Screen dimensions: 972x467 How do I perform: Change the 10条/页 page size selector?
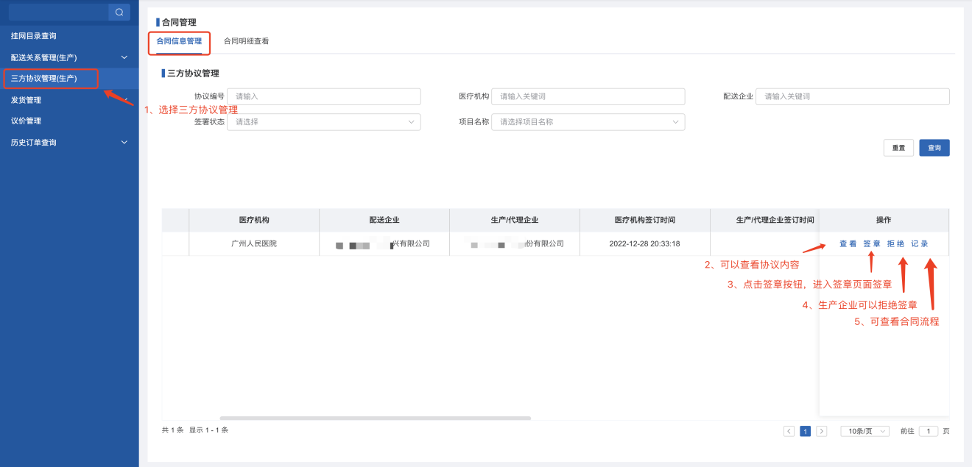864,432
